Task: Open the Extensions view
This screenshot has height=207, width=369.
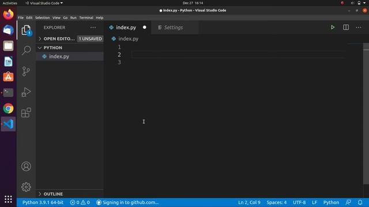Action: (26, 113)
